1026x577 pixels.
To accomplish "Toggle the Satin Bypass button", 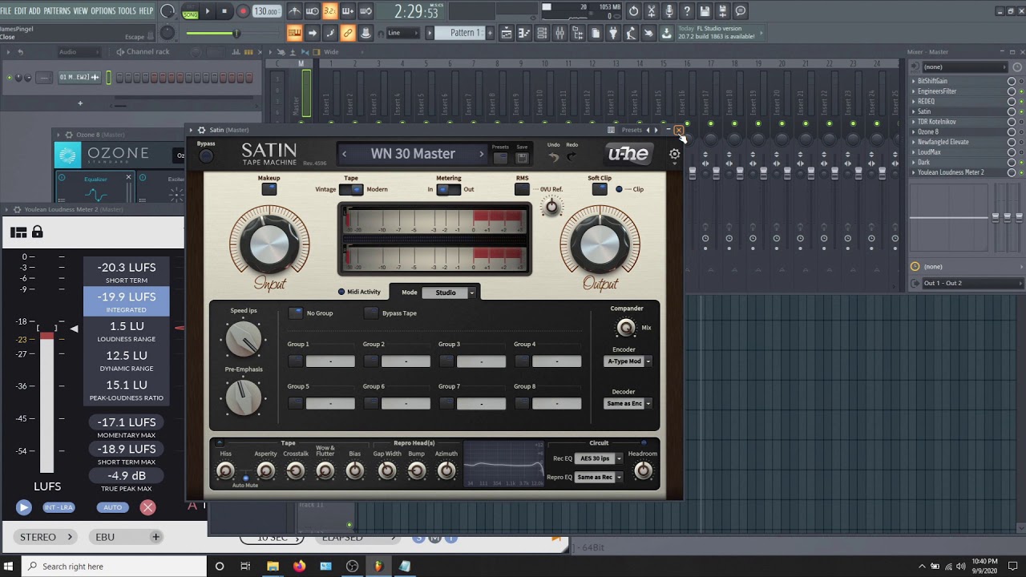I will (x=206, y=155).
